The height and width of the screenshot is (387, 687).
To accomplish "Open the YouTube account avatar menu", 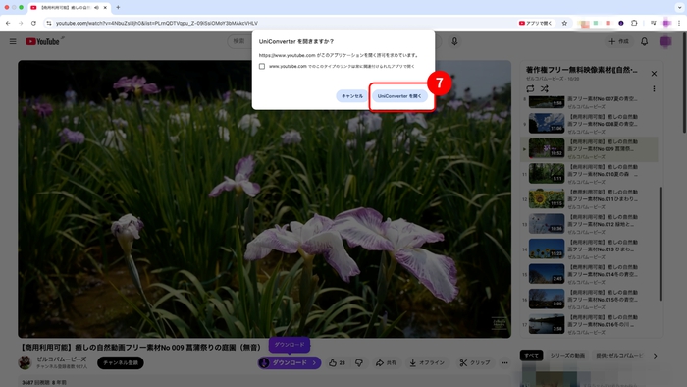I will coord(665,41).
